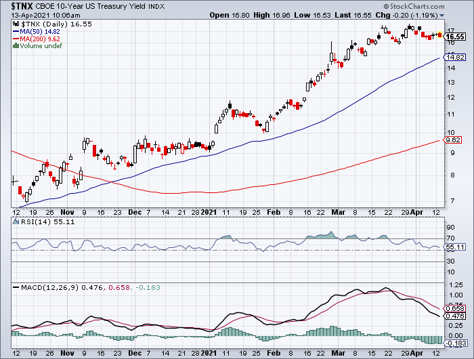This screenshot has width=474, height=359.
Task: Click the 'RSI(14) 55.11' panel label
Action: 47,221
